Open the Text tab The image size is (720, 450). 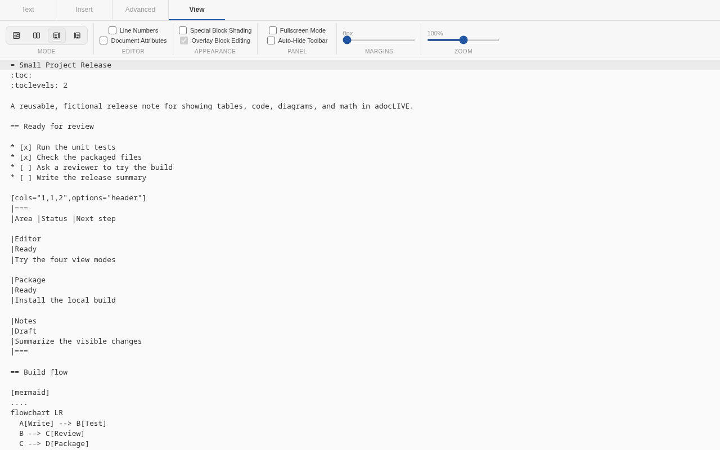28,10
